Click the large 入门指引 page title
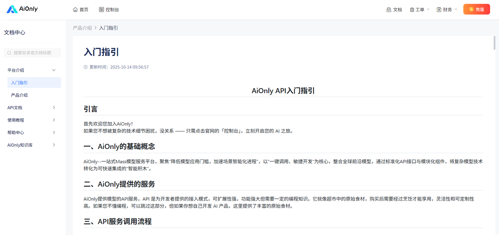499x235 pixels. (x=101, y=52)
